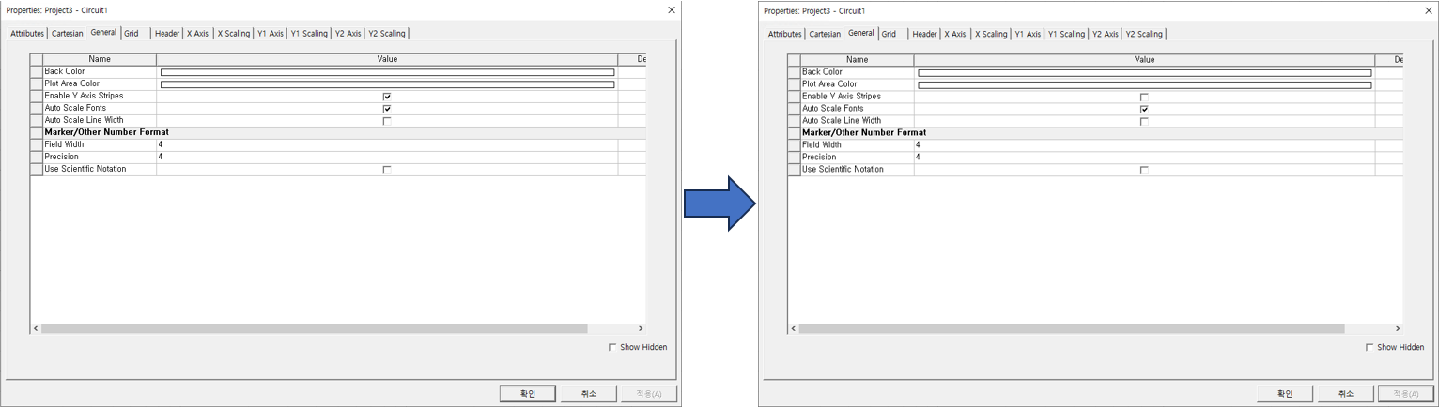Open Plot Area Color swatch in right dialog
The height and width of the screenshot is (407, 1439).
tap(1144, 84)
